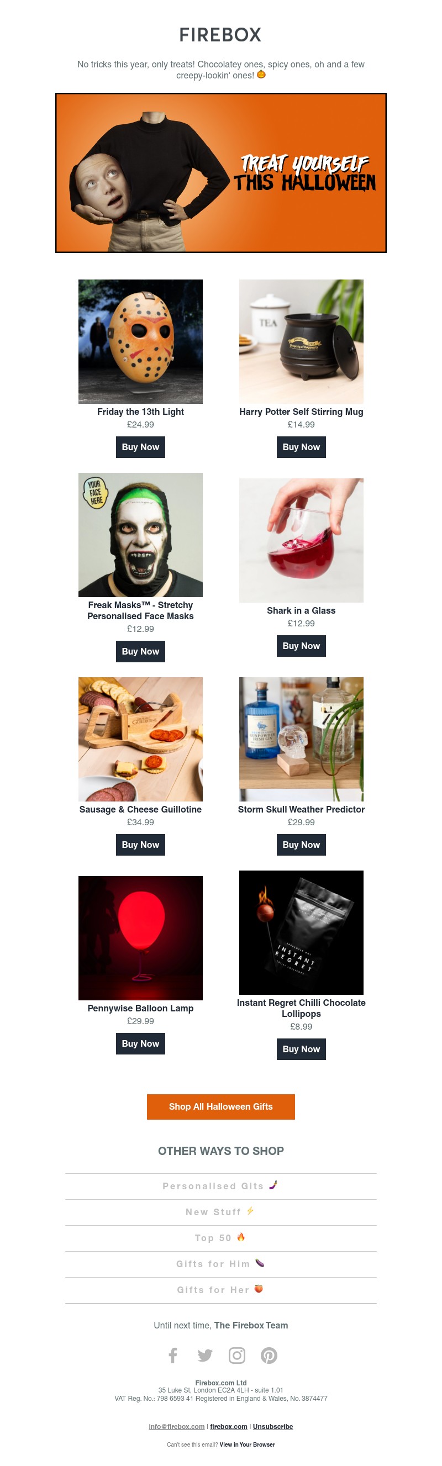Open the Instagram camera icon
Screen dimensions: 442x1466
point(237,1356)
